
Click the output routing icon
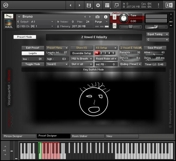click(x=18, y=21)
